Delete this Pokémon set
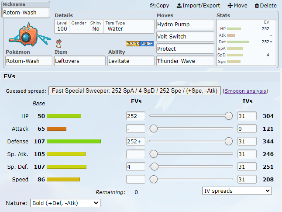 [x=266, y=6]
